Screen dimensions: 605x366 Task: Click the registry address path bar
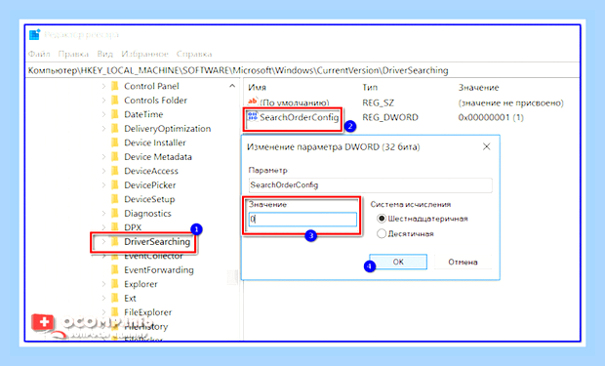303,70
